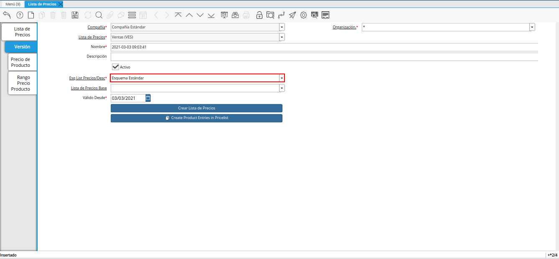Open the help question mark icon
559x259 pixels.
tap(20, 15)
